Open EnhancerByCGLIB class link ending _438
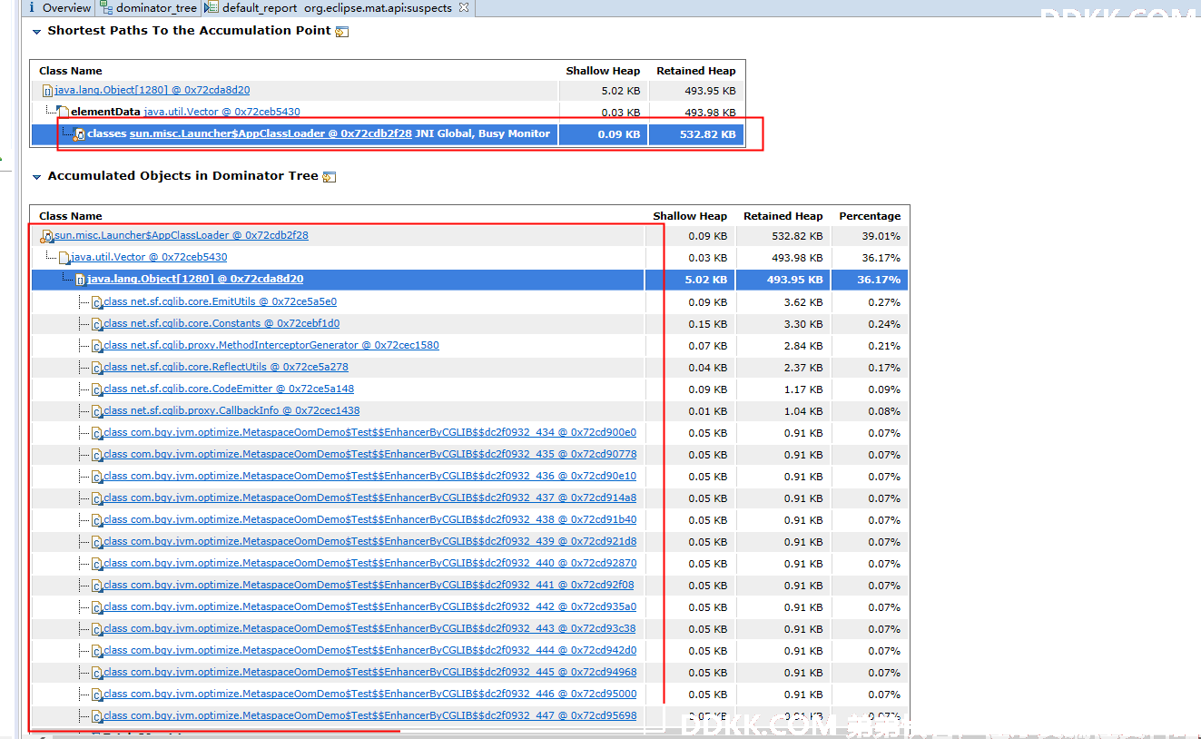The height and width of the screenshot is (739, 1201). pos(369,519)
